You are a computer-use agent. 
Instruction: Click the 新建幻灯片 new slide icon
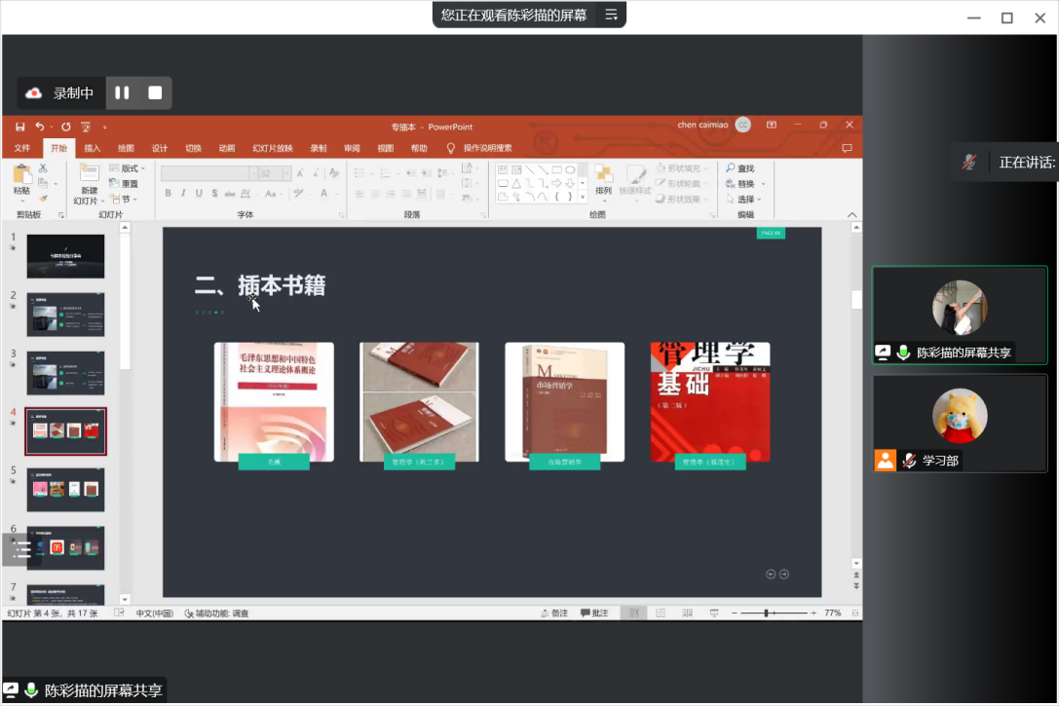[90, 173]
